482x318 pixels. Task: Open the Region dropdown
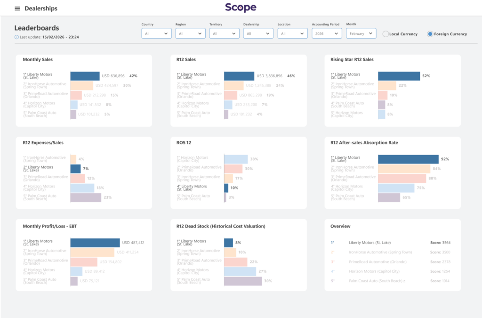click(190, 33)
